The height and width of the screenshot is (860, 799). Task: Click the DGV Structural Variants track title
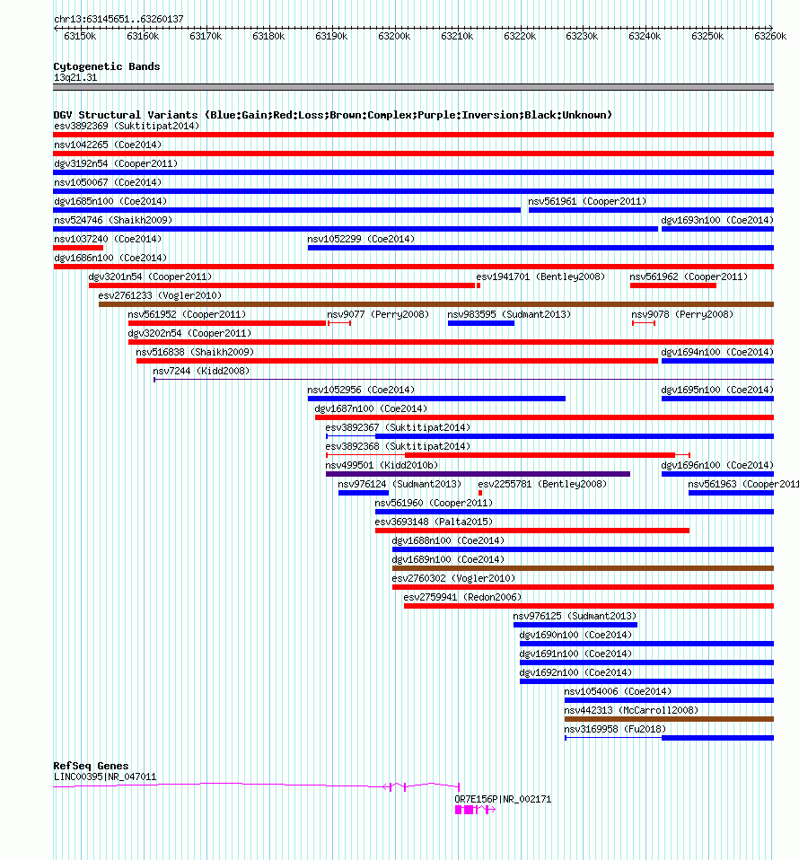(333, 115)
